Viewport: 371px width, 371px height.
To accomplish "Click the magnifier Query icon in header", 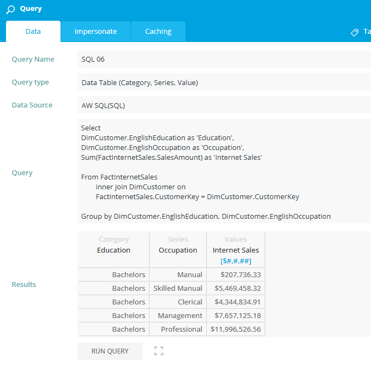I will point(10,10).
